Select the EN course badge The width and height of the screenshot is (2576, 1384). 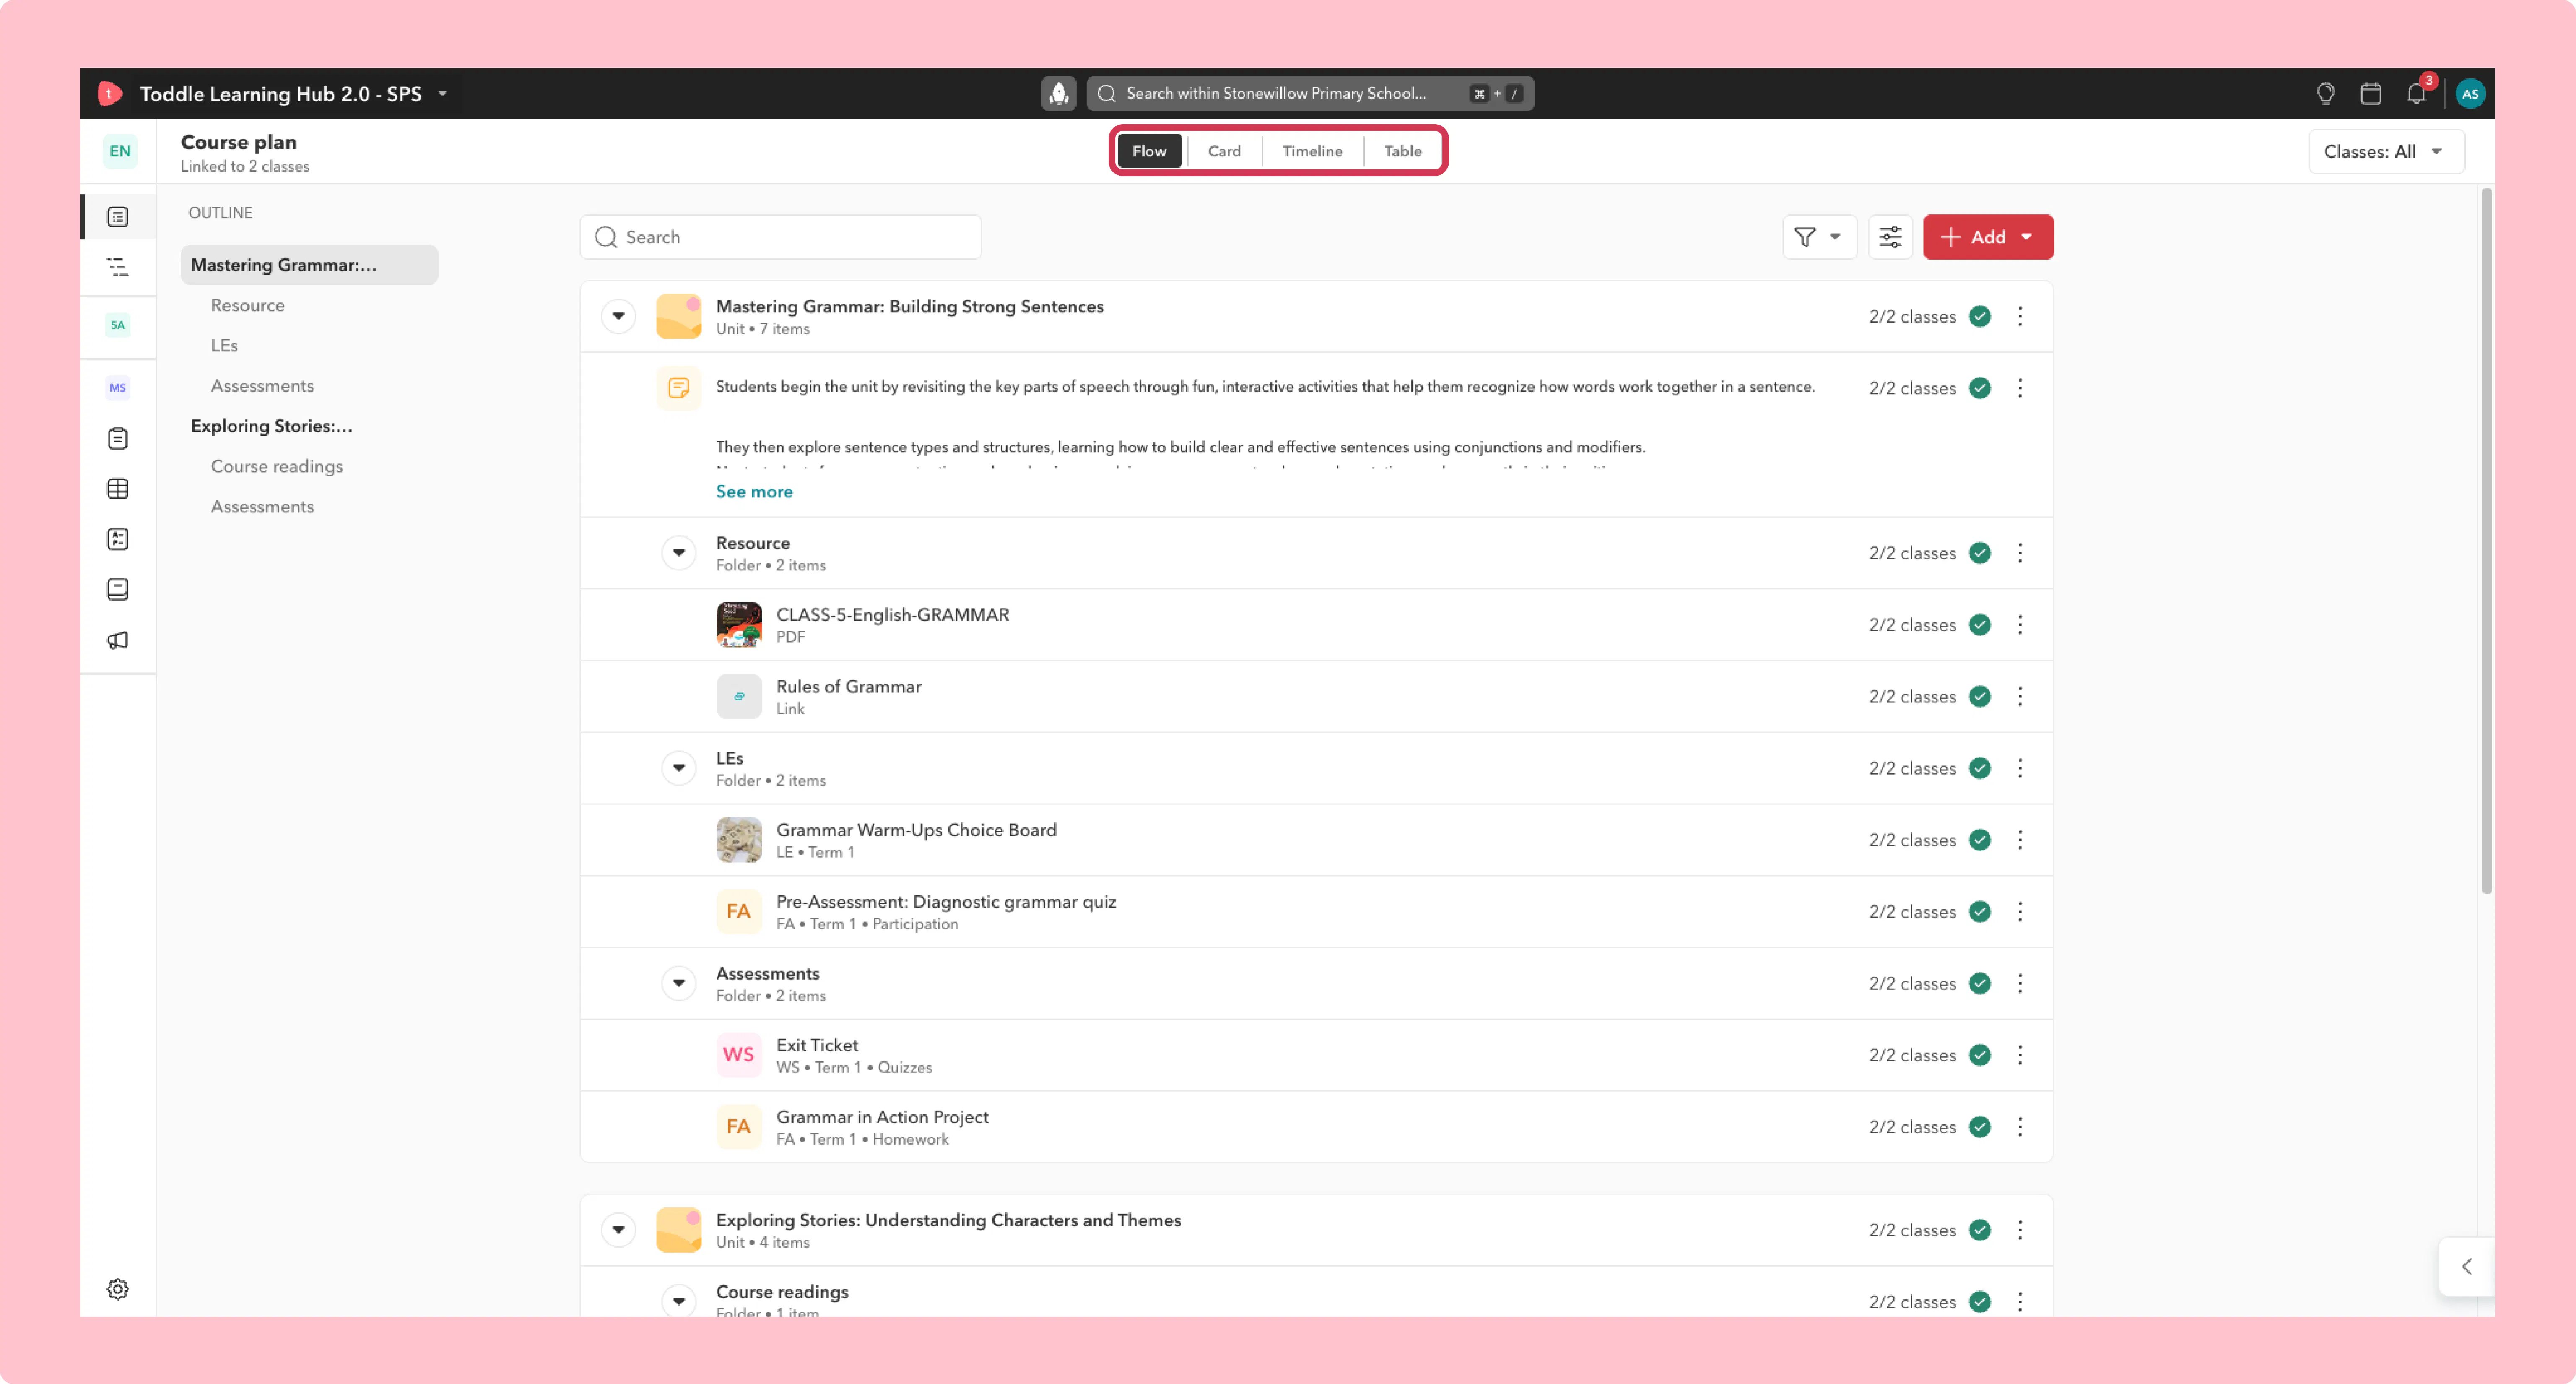(120, 151)
